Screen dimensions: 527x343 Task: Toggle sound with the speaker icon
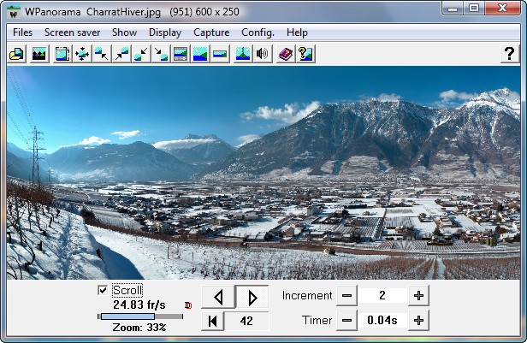(x=263, y=54)
